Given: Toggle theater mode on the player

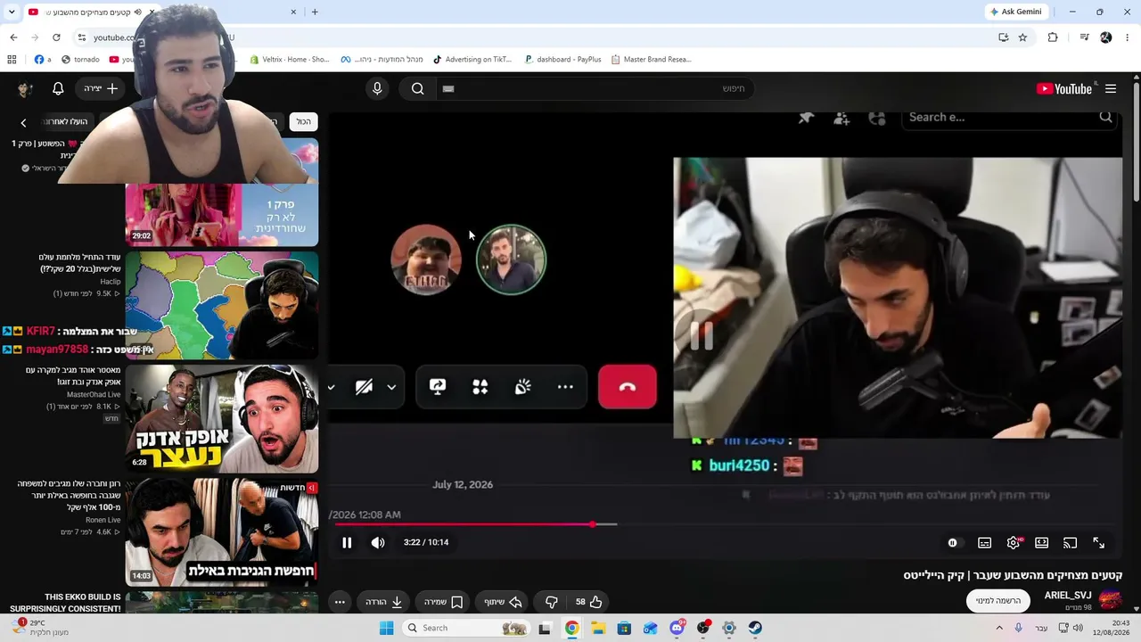Looking at the screenshot, I should (1042, 542).
